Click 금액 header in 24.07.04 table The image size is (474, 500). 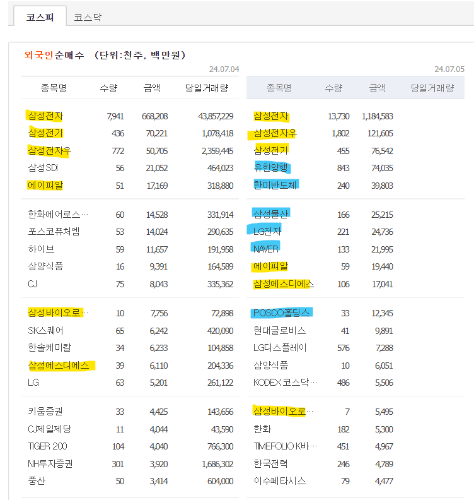[x=151, y=88]
